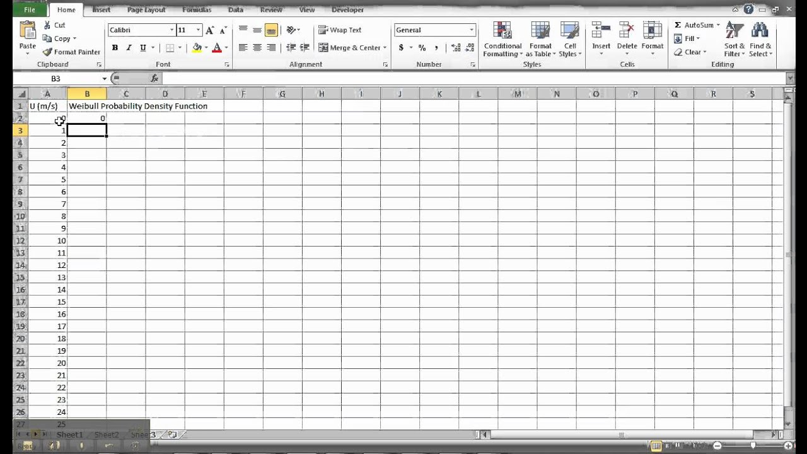Toggle Underline formatting
Image resolution: width=807 pixels, height=454 pixels.
[143, 48]
